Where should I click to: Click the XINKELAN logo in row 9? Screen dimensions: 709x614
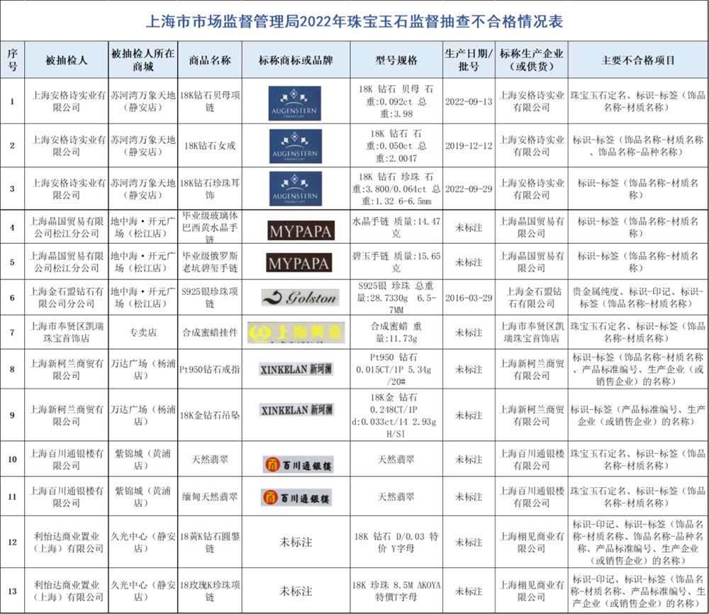(296, 410)
